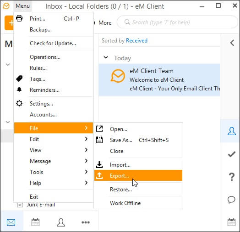
Task: Switch to Calendar in bottom navigation
Action: 36,222
